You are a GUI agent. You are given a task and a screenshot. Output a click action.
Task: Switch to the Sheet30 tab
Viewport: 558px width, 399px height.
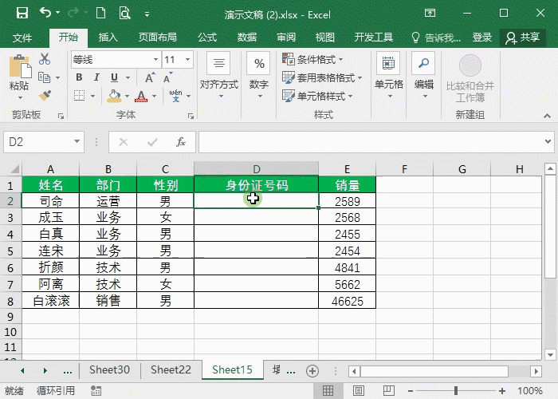pos(109,370)
